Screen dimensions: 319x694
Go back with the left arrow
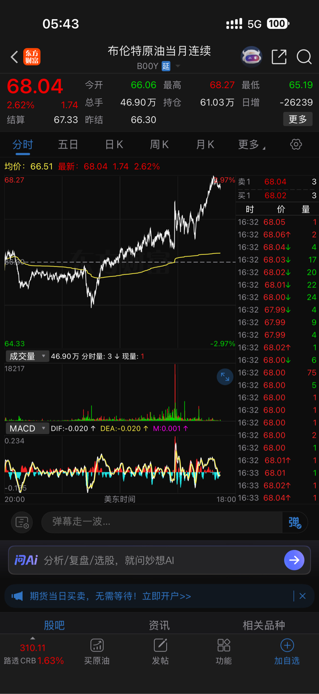click(x=14, y=57)
